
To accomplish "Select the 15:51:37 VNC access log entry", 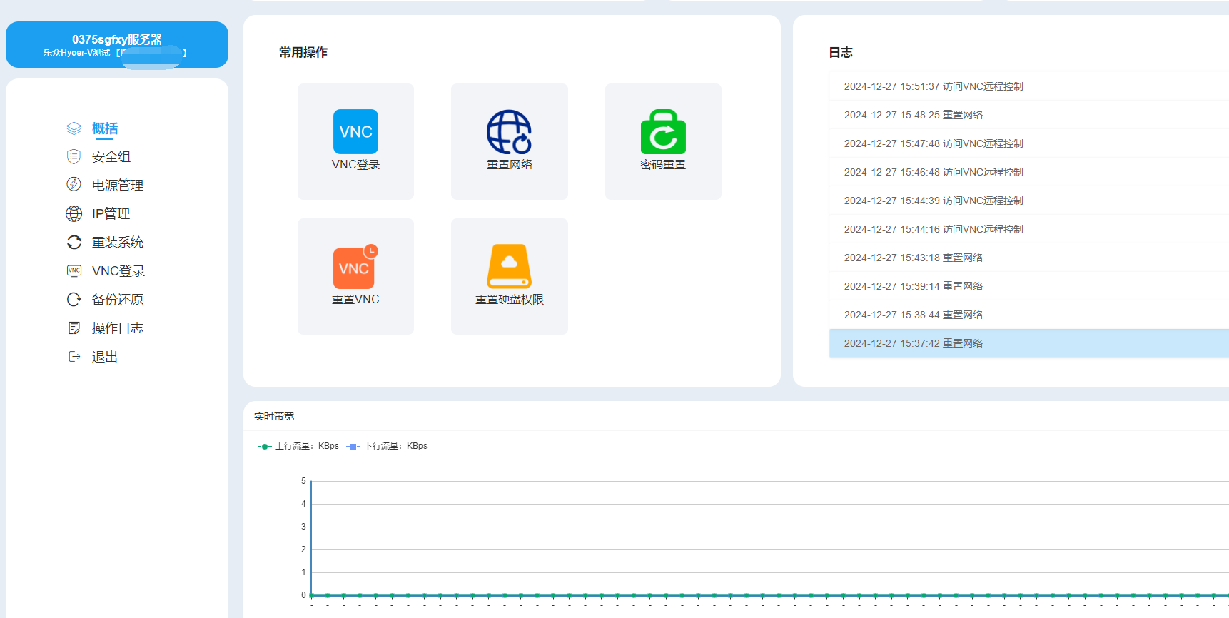I will (934, 86).
